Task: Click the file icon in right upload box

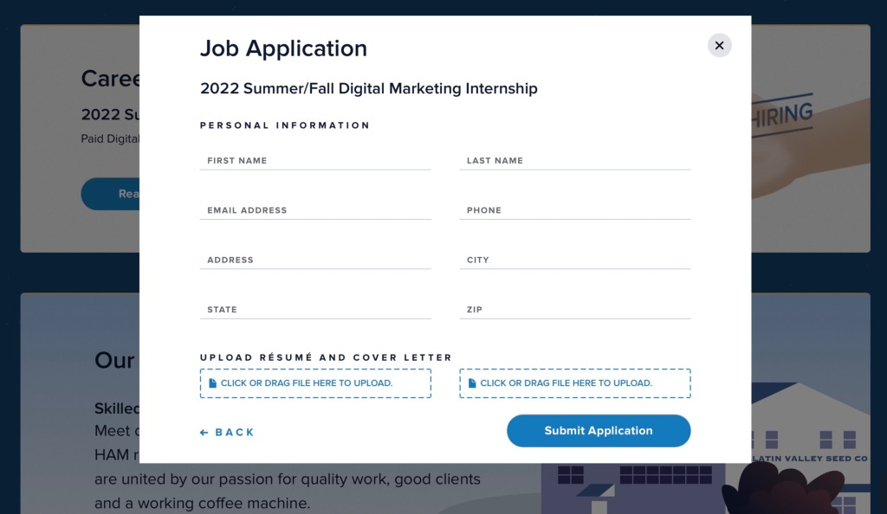Action: 472,383
